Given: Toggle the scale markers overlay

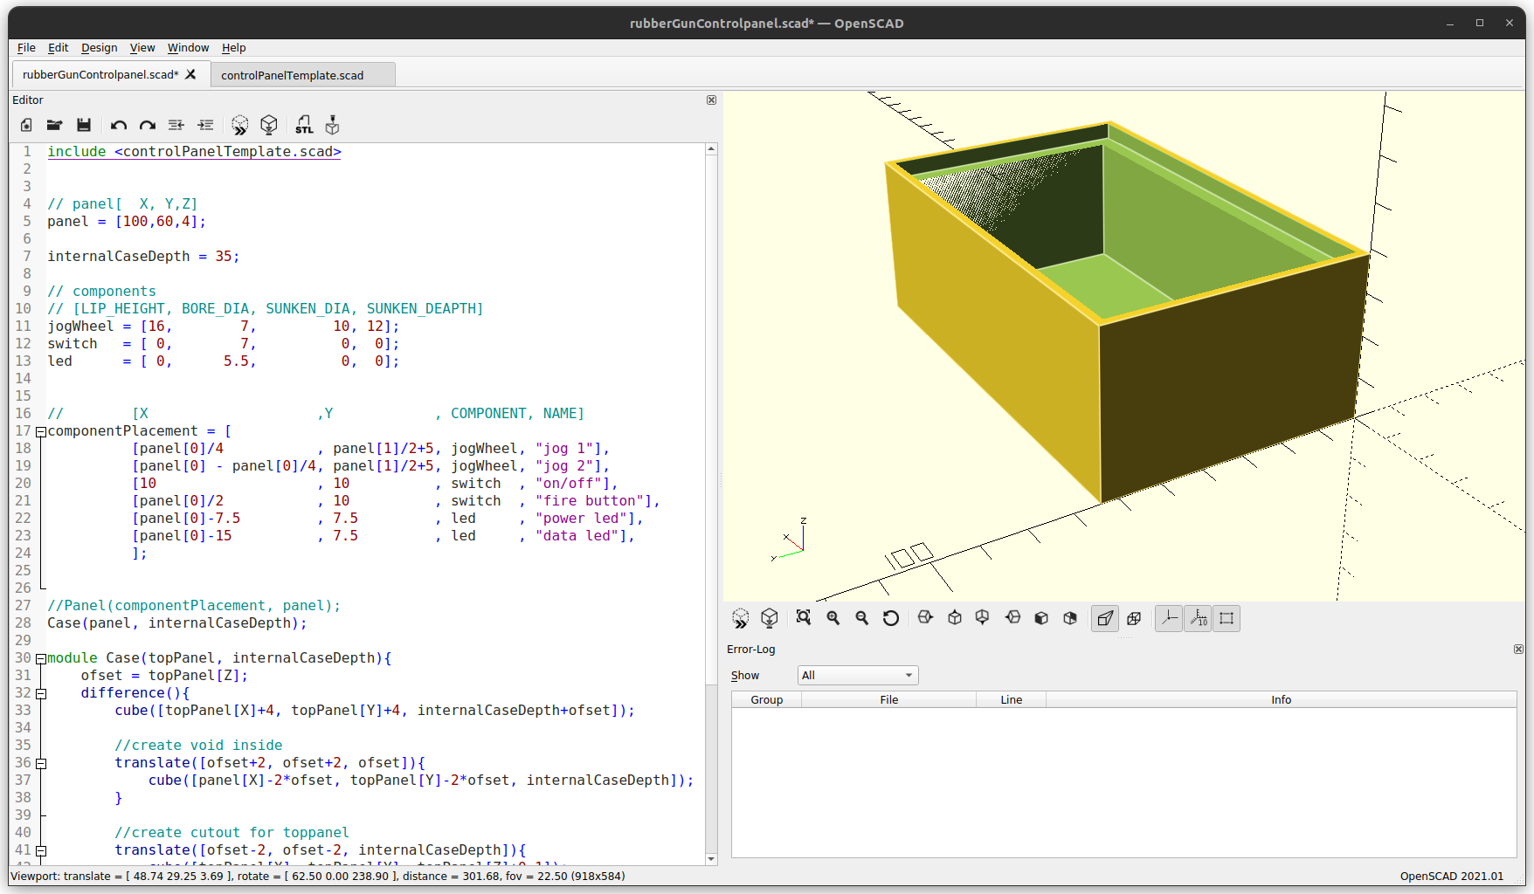Looking at the screenshot, I should 1197,618.
